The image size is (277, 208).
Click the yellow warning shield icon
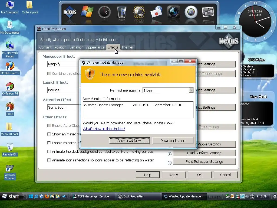pyautogui.click(x=90, y=74)
